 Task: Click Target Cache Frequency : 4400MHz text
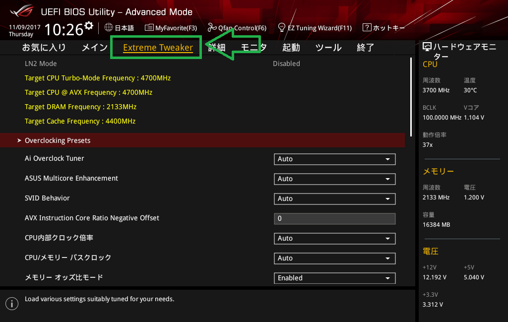coord(80,121)
